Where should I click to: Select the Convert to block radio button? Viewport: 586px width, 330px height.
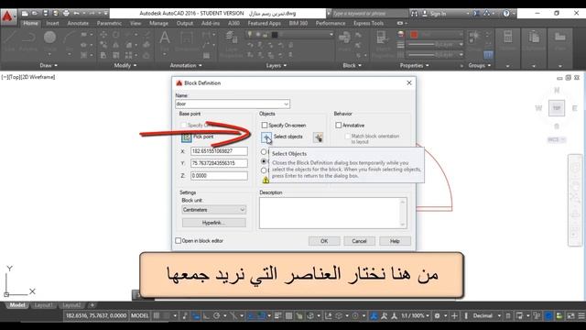(264, 161)
